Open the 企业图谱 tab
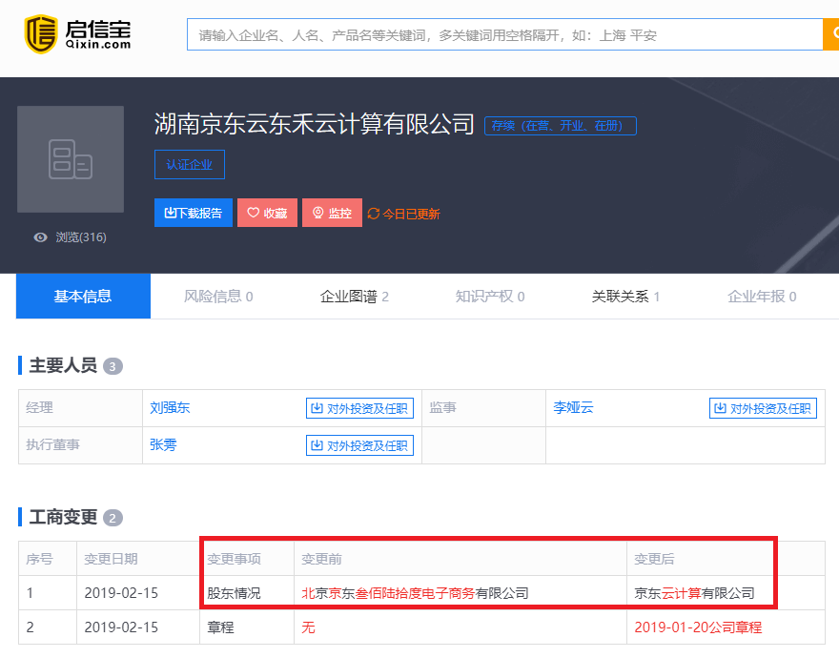Image resolution: width=839 pixels, height=658 pixels. pyautogui.click(x=355, y=296)
